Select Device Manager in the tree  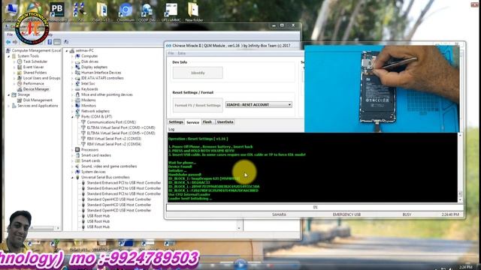coord(36,89)
